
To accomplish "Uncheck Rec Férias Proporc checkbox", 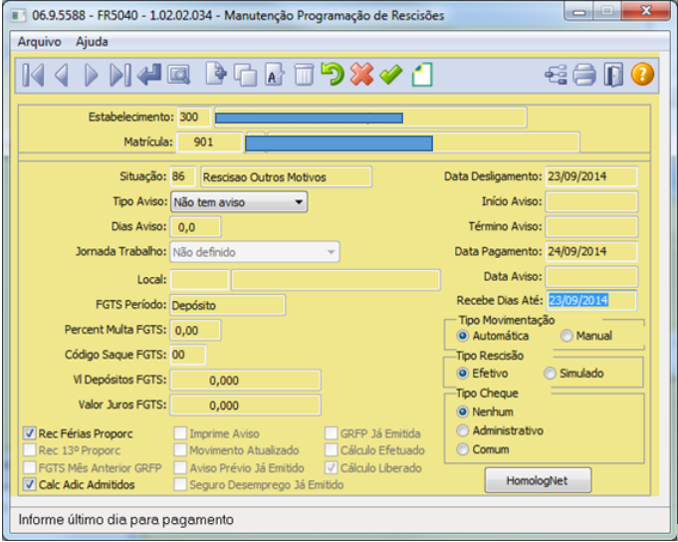I will click(x=30, y=433).
